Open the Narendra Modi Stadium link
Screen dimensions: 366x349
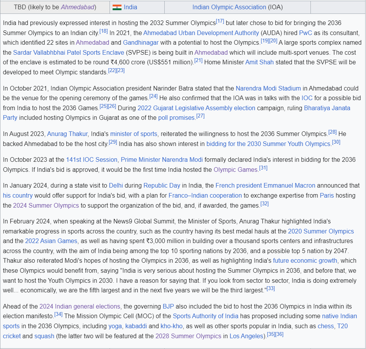coord(268,88)
